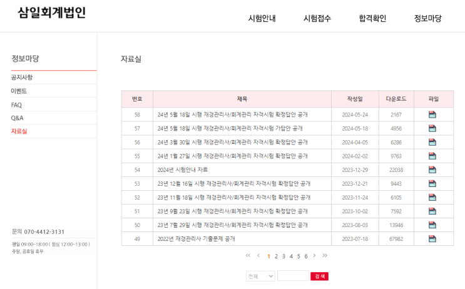Click download count 13946
The width and height of the screenshot is (465, 289).
pos(396,225)
